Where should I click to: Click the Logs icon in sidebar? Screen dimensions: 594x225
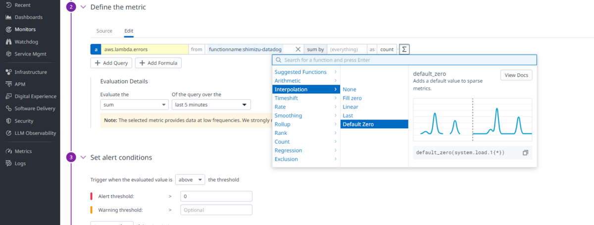(x=8, y=163)
